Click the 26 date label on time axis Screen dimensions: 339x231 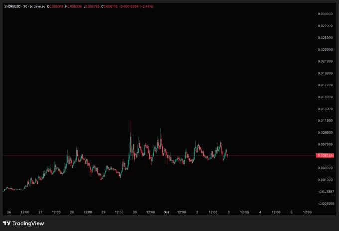pyautogui.click(x=9, y=212)
